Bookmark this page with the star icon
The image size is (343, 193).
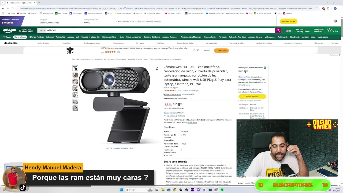coord(316,8)
